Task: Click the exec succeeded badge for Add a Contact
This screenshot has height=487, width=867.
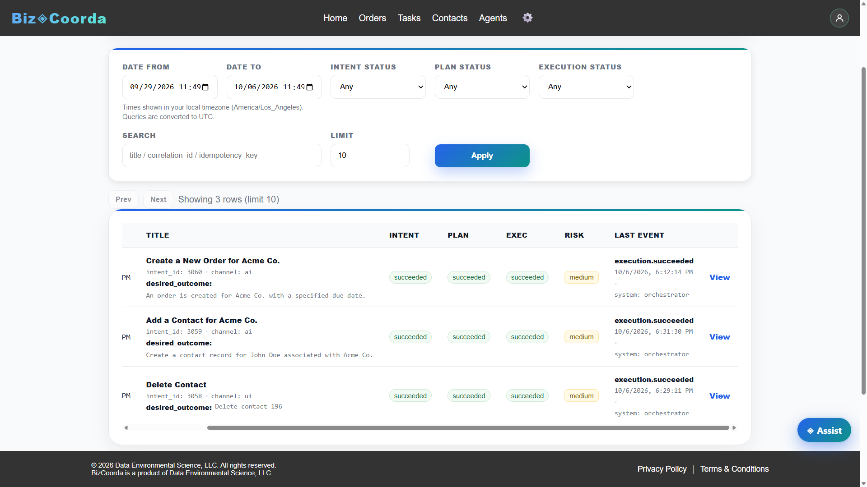Action: [x=527, y=337]
